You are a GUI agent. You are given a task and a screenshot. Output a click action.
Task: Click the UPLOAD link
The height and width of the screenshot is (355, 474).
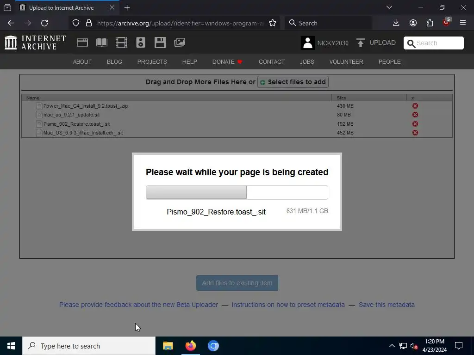(x=382, y=43)
